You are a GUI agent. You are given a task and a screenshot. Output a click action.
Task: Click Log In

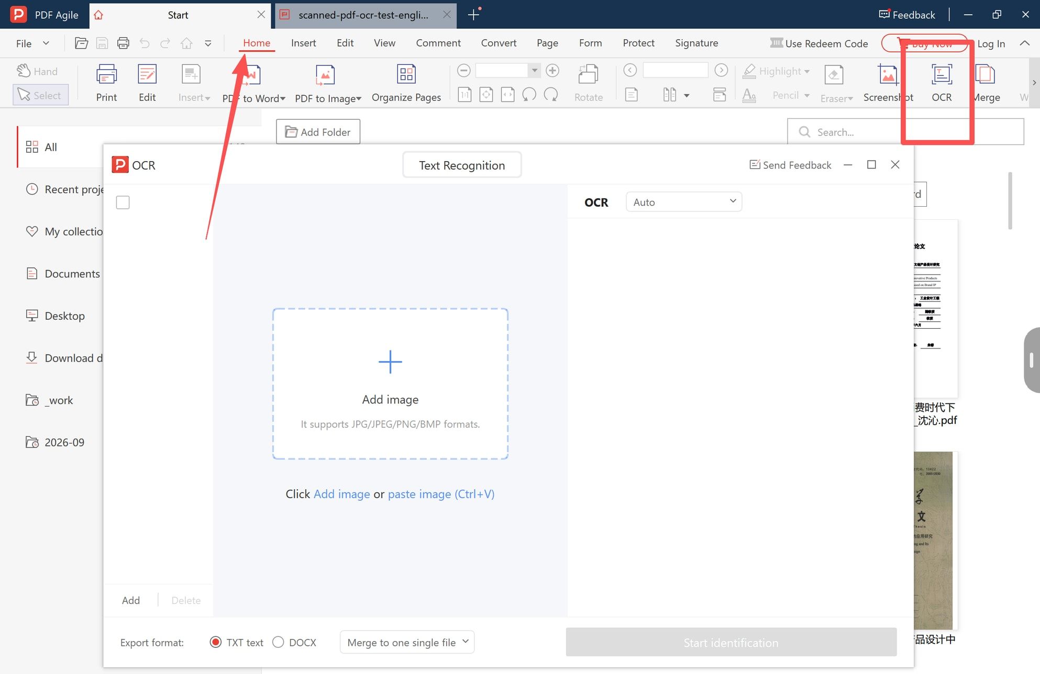pos(991,43)
